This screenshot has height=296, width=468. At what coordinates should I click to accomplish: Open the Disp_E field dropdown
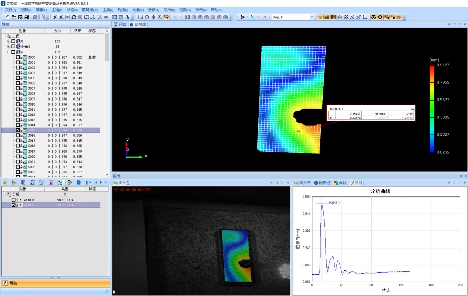click(x=312, y=17)
